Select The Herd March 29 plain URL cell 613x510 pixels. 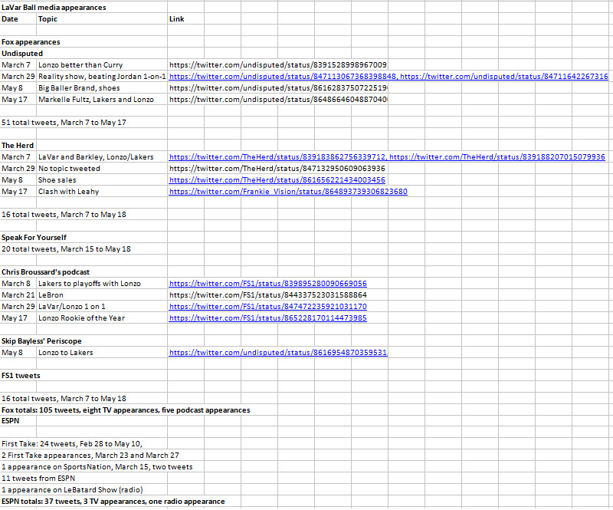click(277, 168)
